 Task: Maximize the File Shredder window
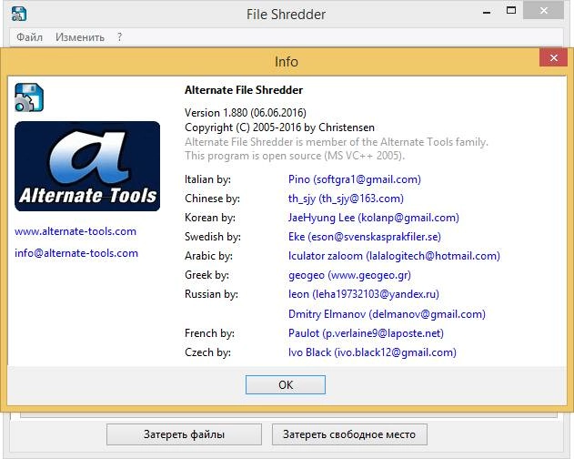[x=511, y=11]
